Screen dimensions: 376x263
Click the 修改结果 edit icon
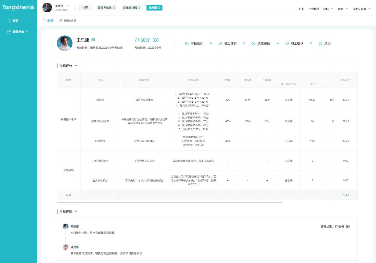tap(61, 21)
